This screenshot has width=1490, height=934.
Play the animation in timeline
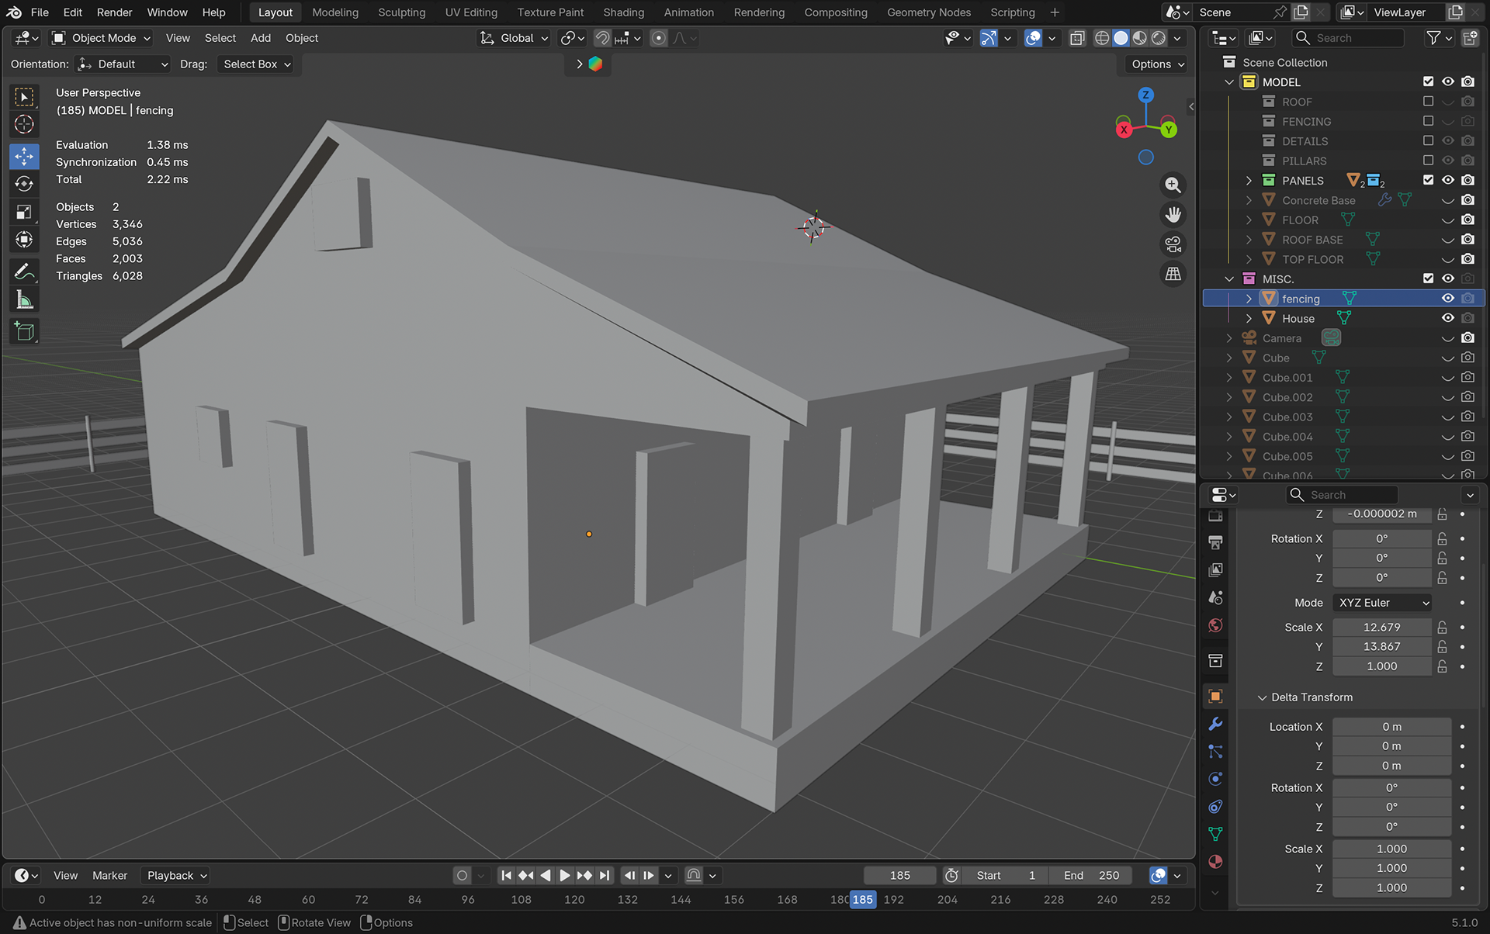coord(565,876)
